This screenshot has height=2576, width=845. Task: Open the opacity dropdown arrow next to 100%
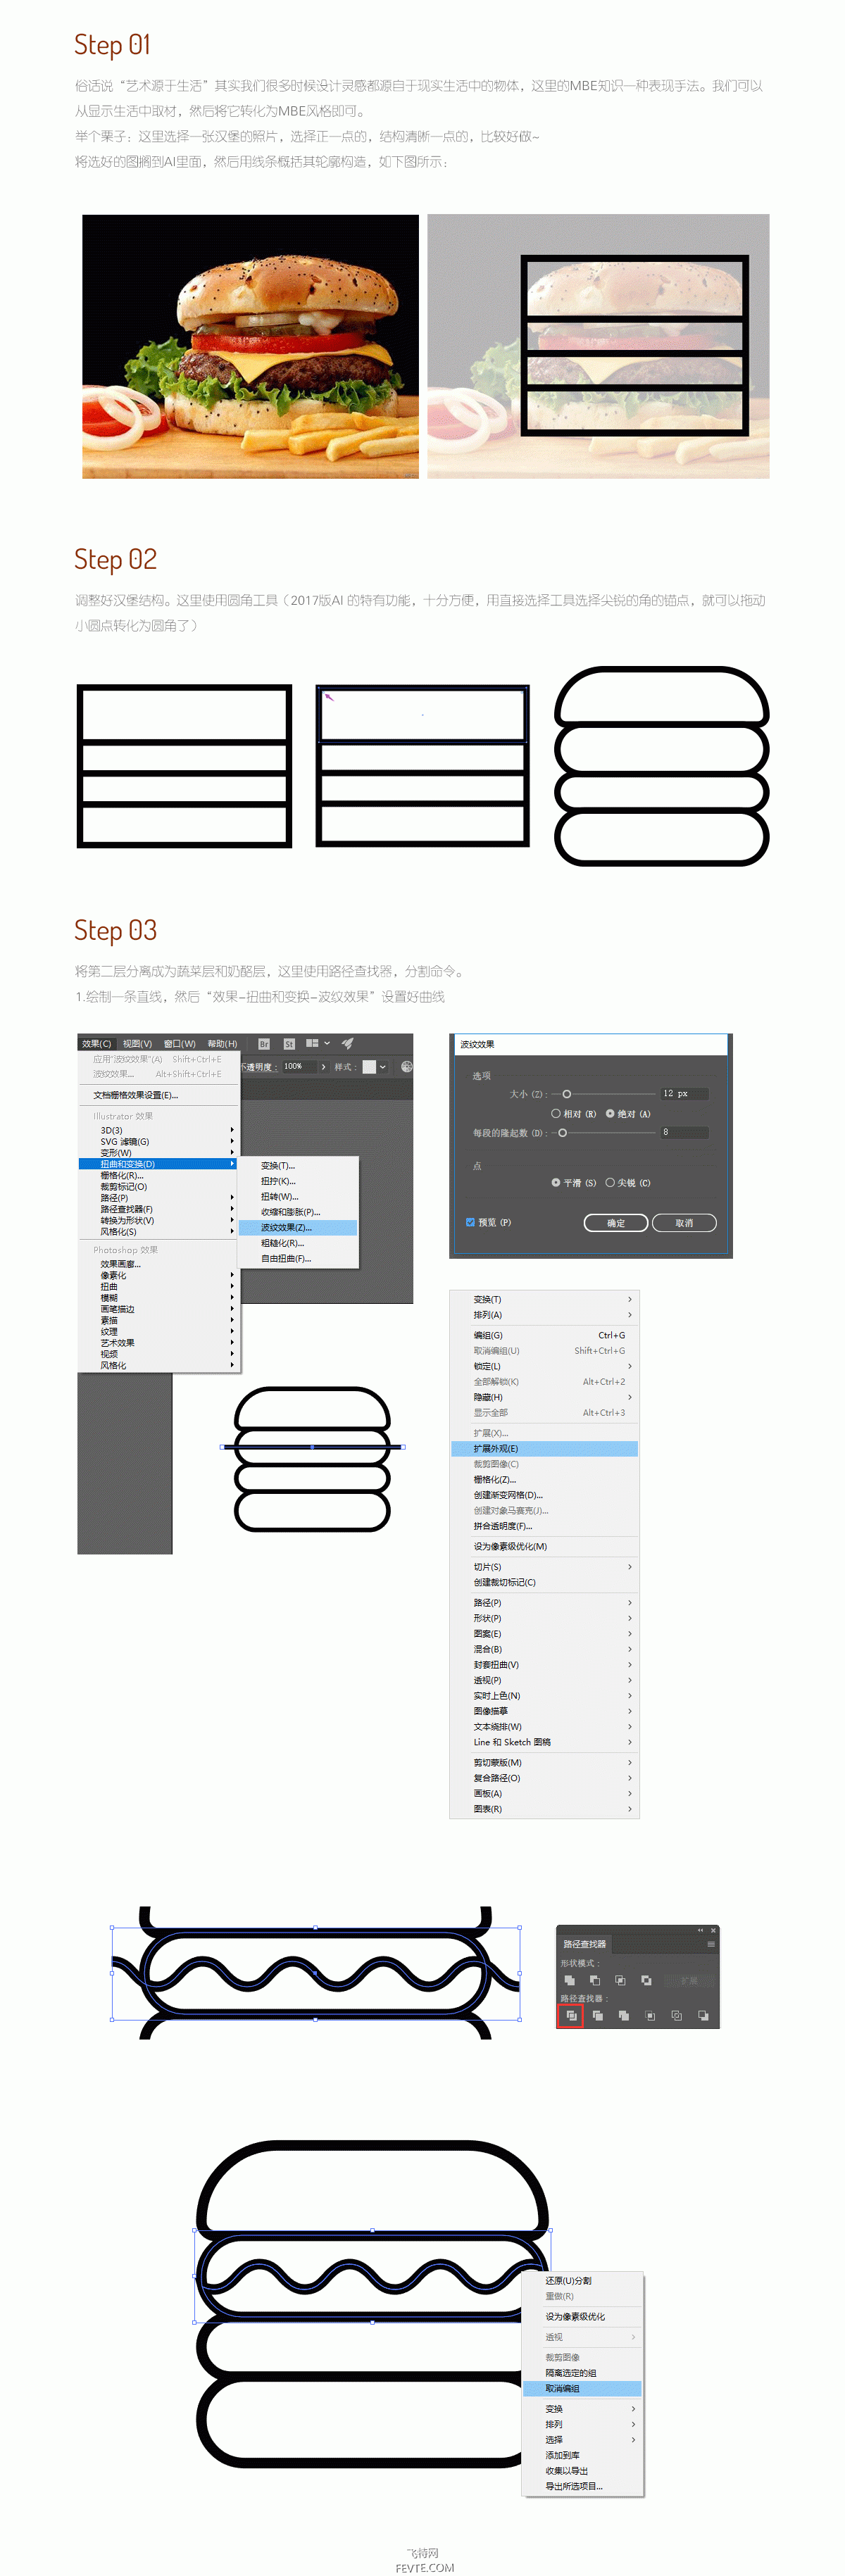coord(323,1066)
